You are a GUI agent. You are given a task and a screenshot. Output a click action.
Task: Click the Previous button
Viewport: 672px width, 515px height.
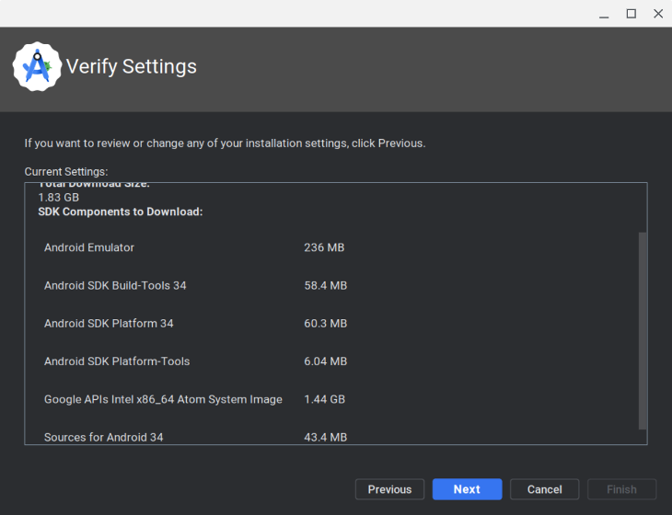click(x=389, y=489)
